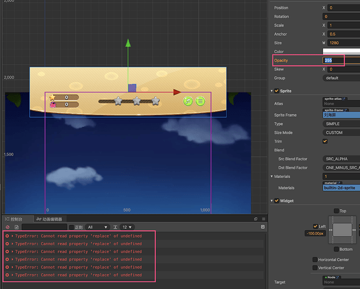Collapse the Sprite component section
This screenshot has height=289, width=360.
[272, 91]
